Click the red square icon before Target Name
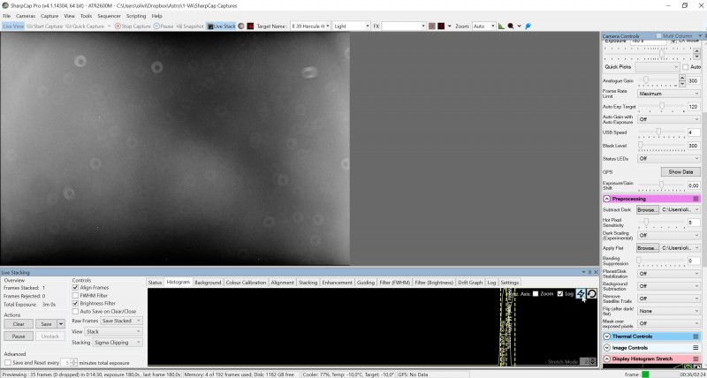The width and height of the screenshot is (707, 378). click(250, 26)
